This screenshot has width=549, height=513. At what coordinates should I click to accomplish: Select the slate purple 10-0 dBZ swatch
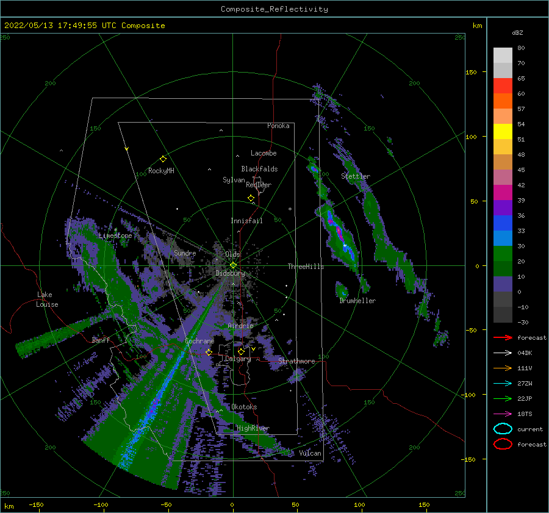[x=503, y=284]
